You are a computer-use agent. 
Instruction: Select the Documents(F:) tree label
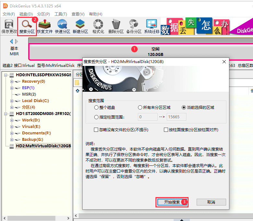pos(37,133)
